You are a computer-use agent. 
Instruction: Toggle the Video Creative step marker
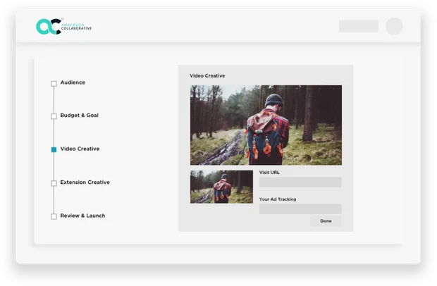[54, 149]
